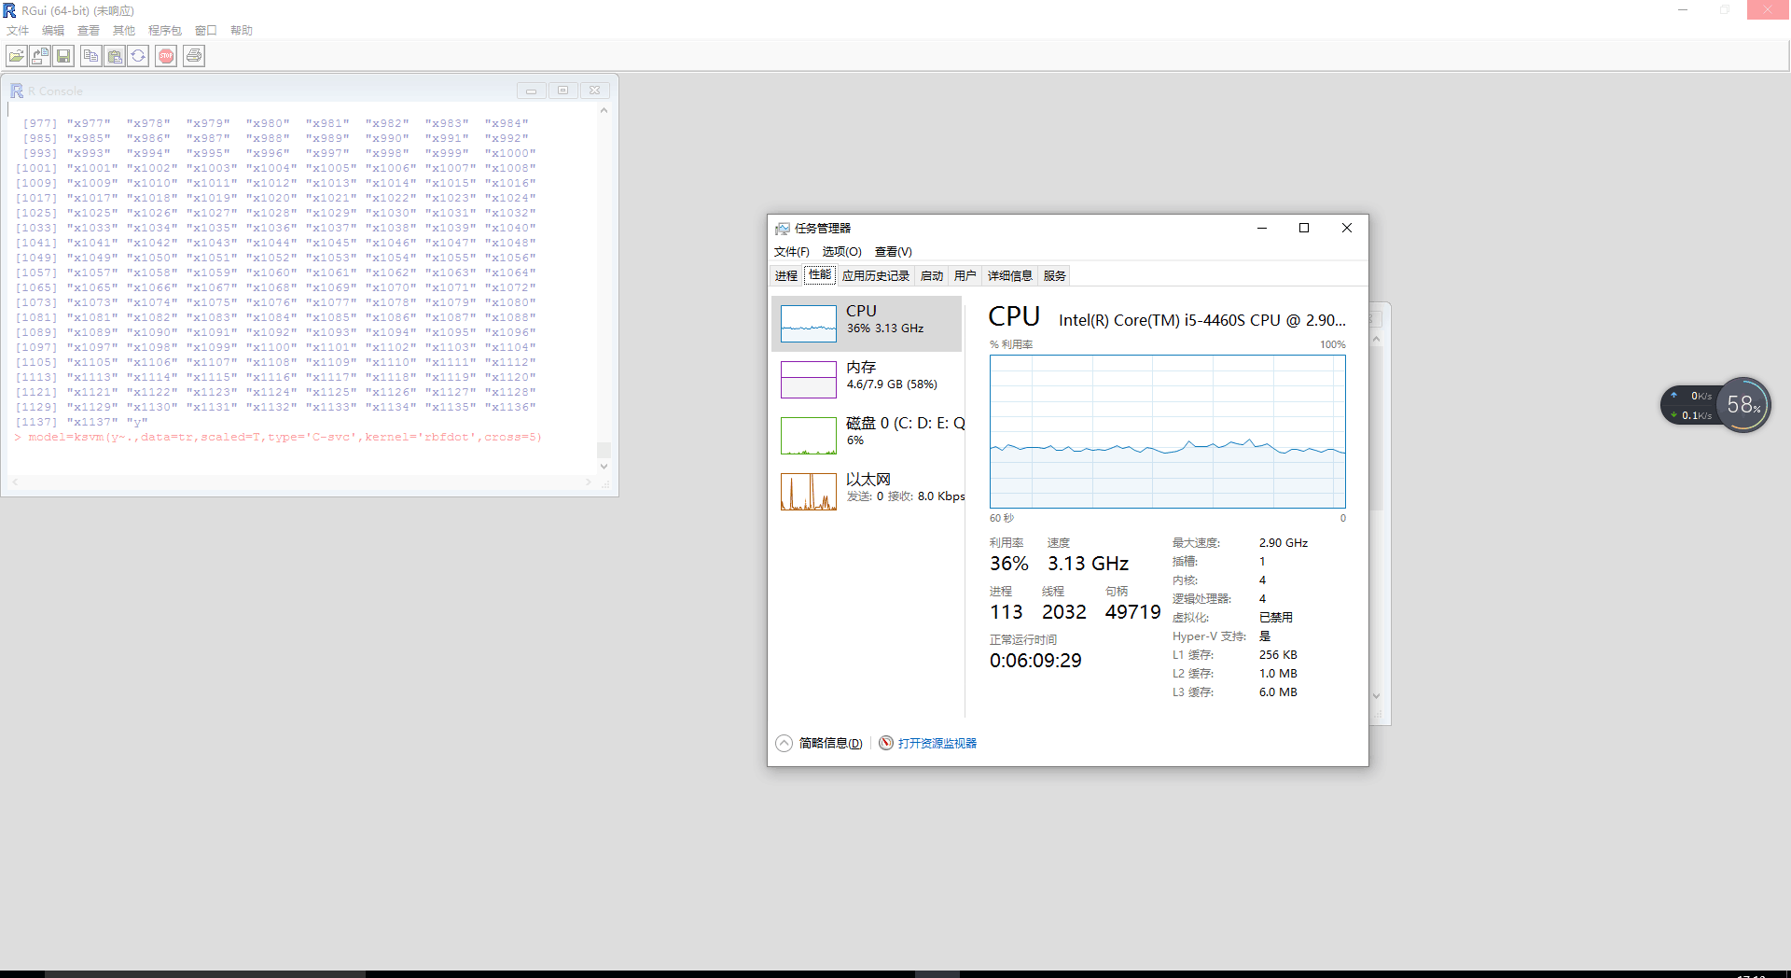The width and height of the screenshot is (1791, 978).
Task: Click the Copy and paste toolbar icon
Action: pos(138,56)
